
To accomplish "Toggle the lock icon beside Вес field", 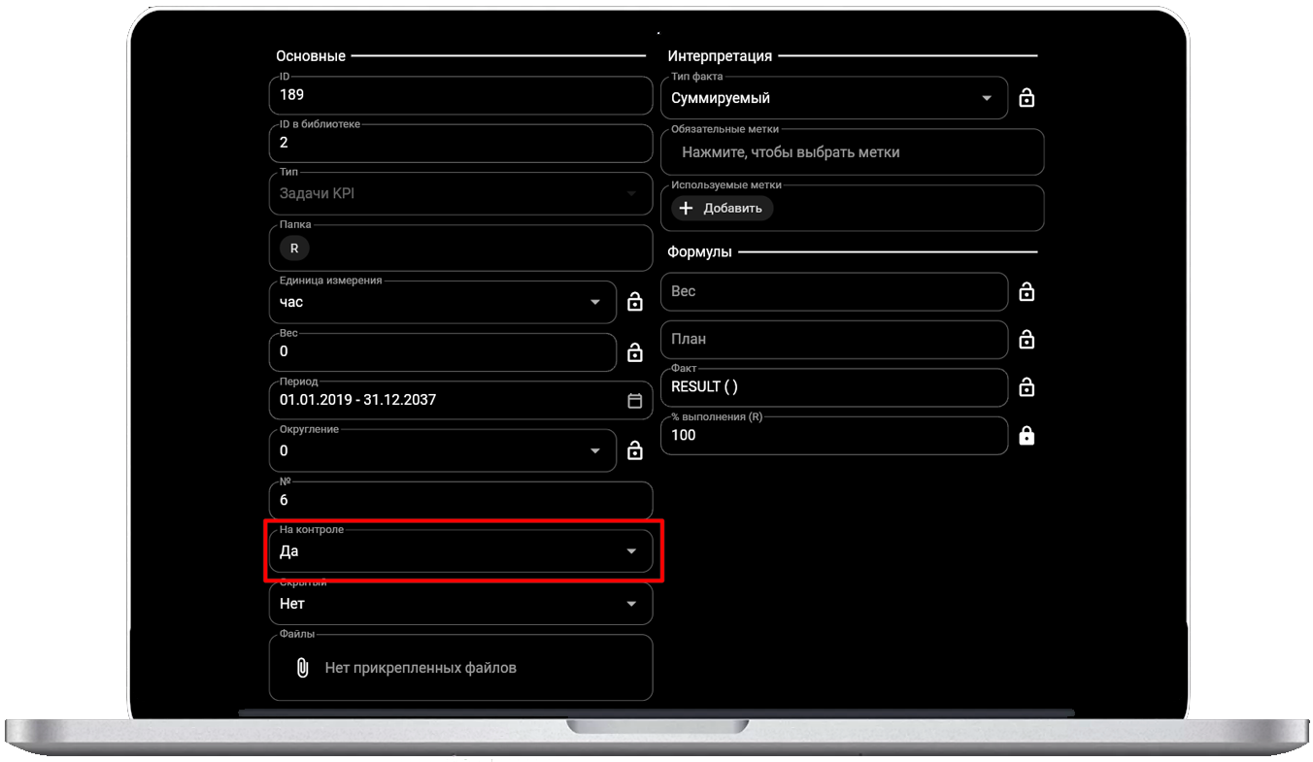I will tap(635, 351).
